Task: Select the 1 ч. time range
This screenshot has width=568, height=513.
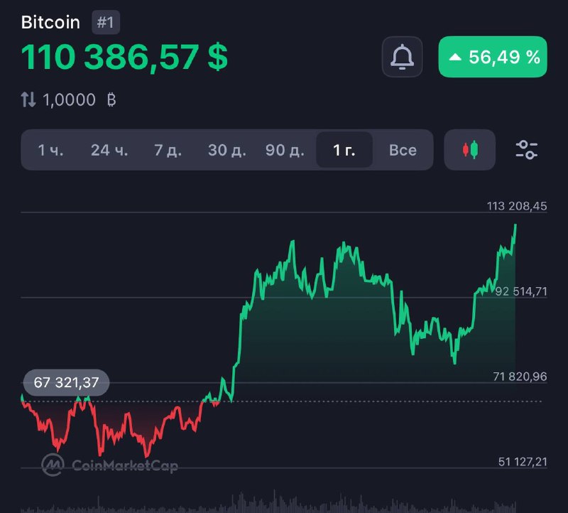Action: coord(50,150)
